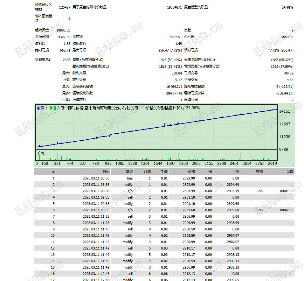This screenshot has height=281, width=304.
Task: Select the lot size 0.02 in row 9
Action: coord(164,229)
